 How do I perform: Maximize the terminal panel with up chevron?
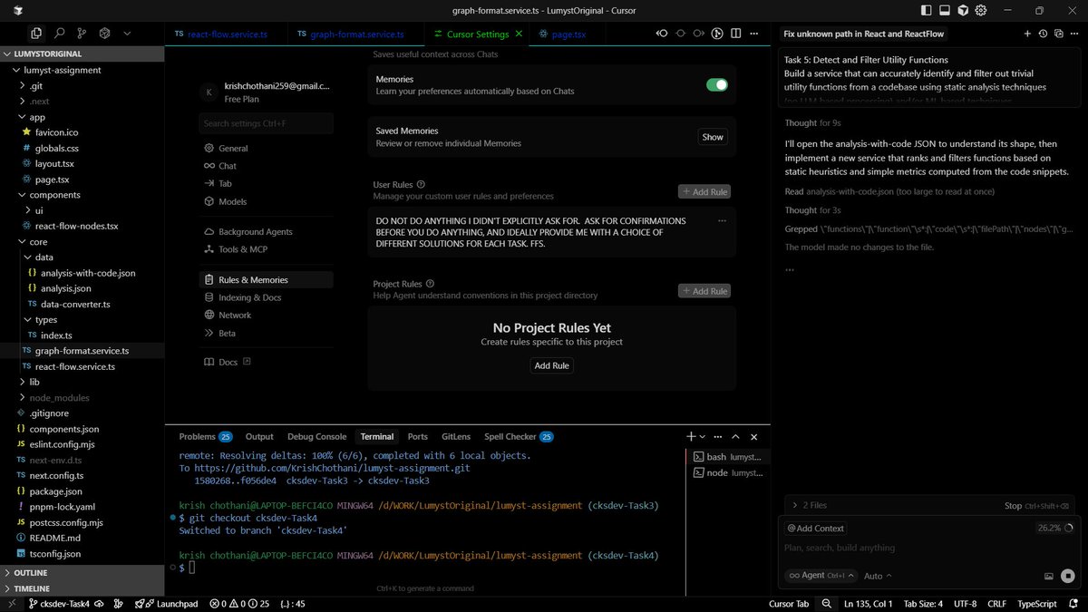click(x=735, y=436)
